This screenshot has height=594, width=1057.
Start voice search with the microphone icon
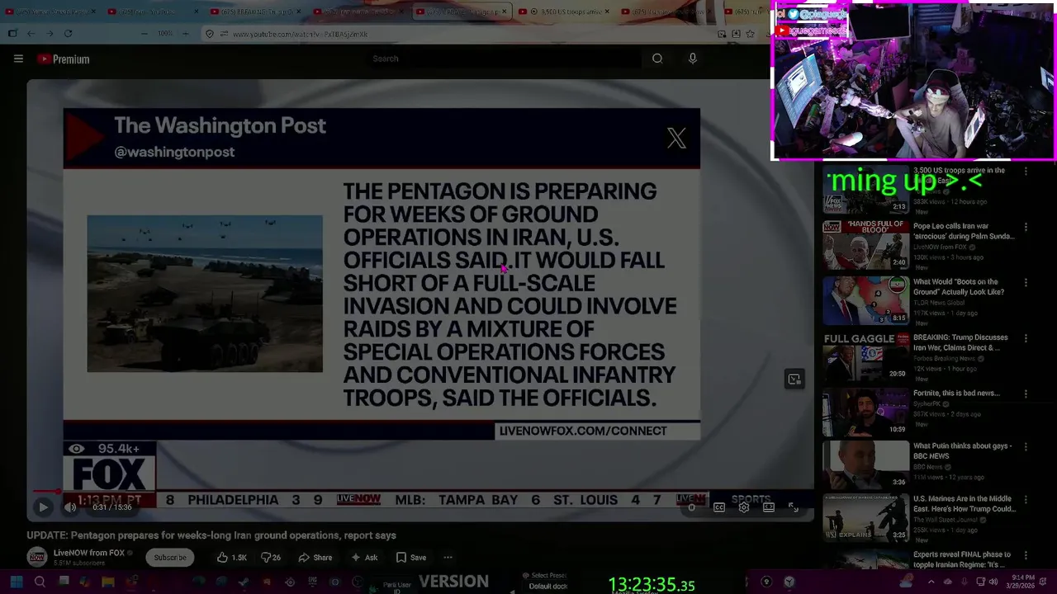click(x=693, y=59)
